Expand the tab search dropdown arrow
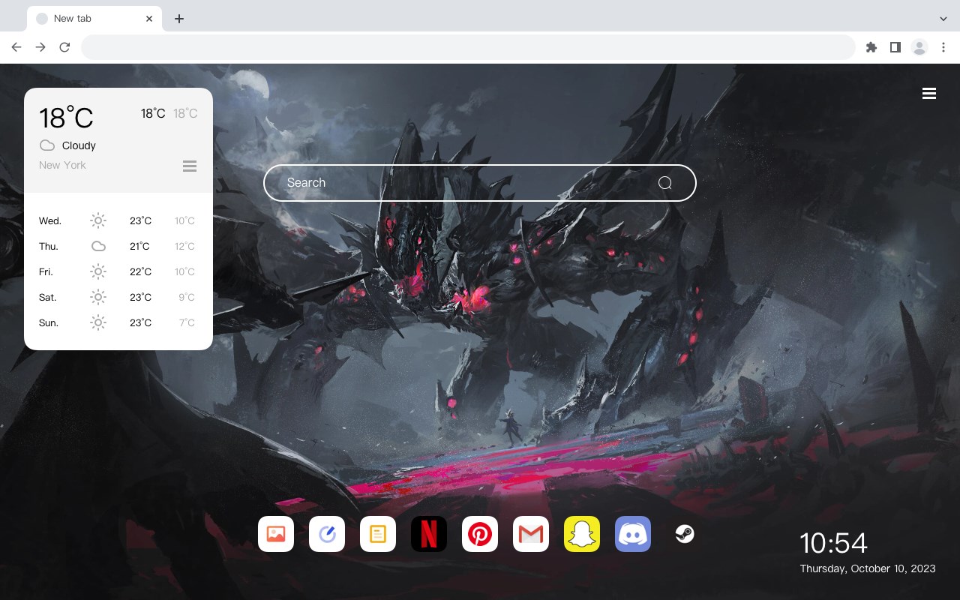960x600 pixels. (x=943, y=18)
